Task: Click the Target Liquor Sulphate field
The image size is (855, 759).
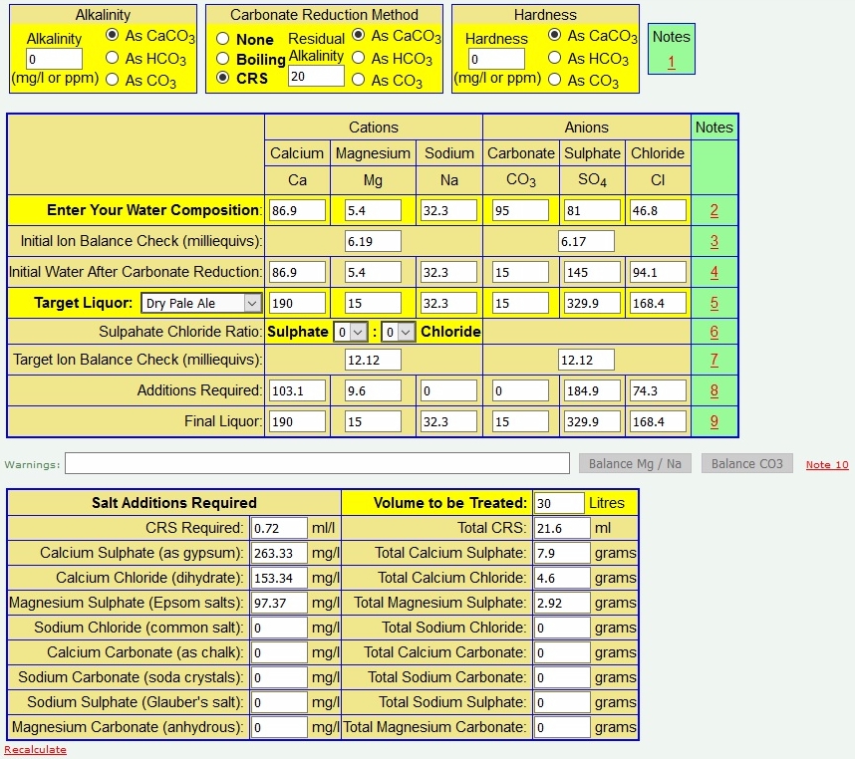Action: click(x=592, y=303)
